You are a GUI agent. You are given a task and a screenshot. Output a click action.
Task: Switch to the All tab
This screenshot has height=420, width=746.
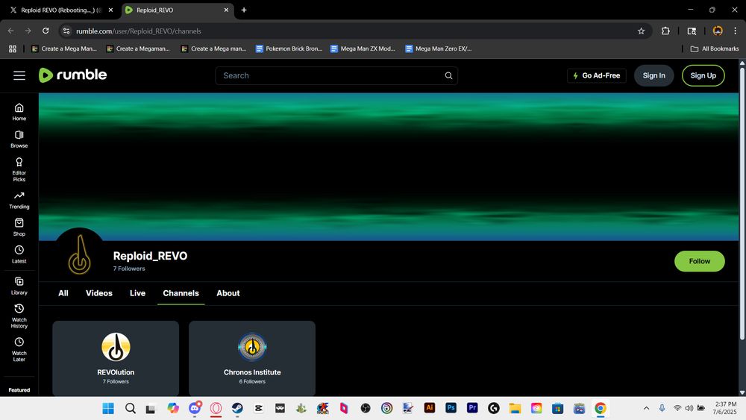pyautogui.click(x=63, y=293)
